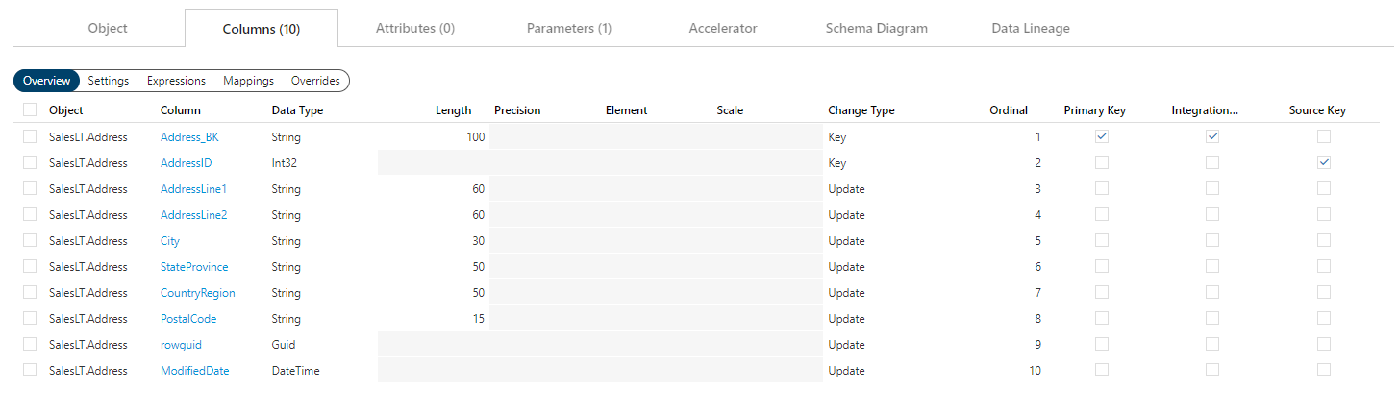
Task: Switch to the Overrides view
Action: point(315,81)
